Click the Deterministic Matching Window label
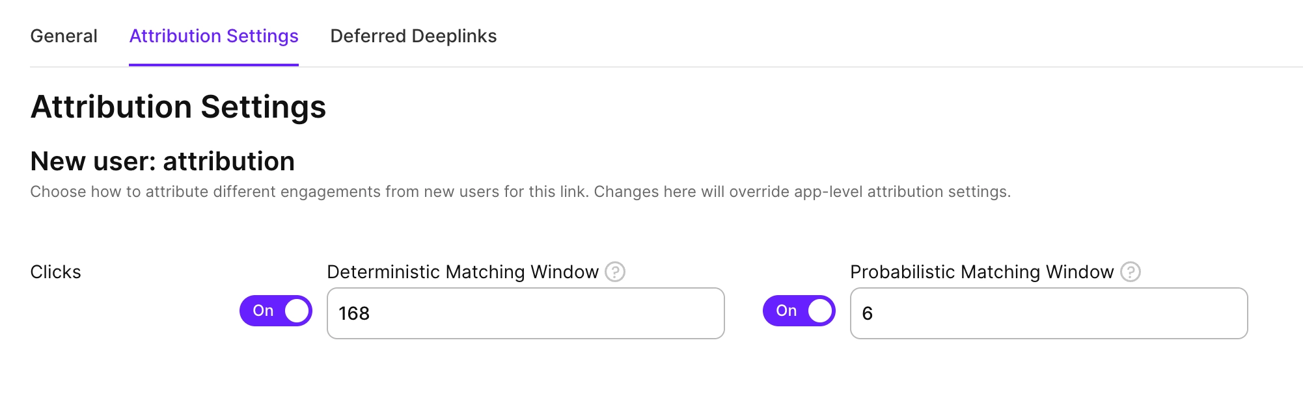The width and height of the screenshot is (1303, 403). click(463, 272)
